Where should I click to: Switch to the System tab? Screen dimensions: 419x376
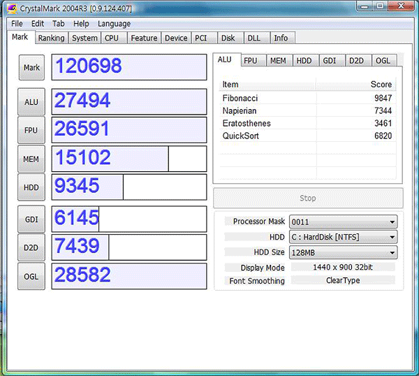84,38
